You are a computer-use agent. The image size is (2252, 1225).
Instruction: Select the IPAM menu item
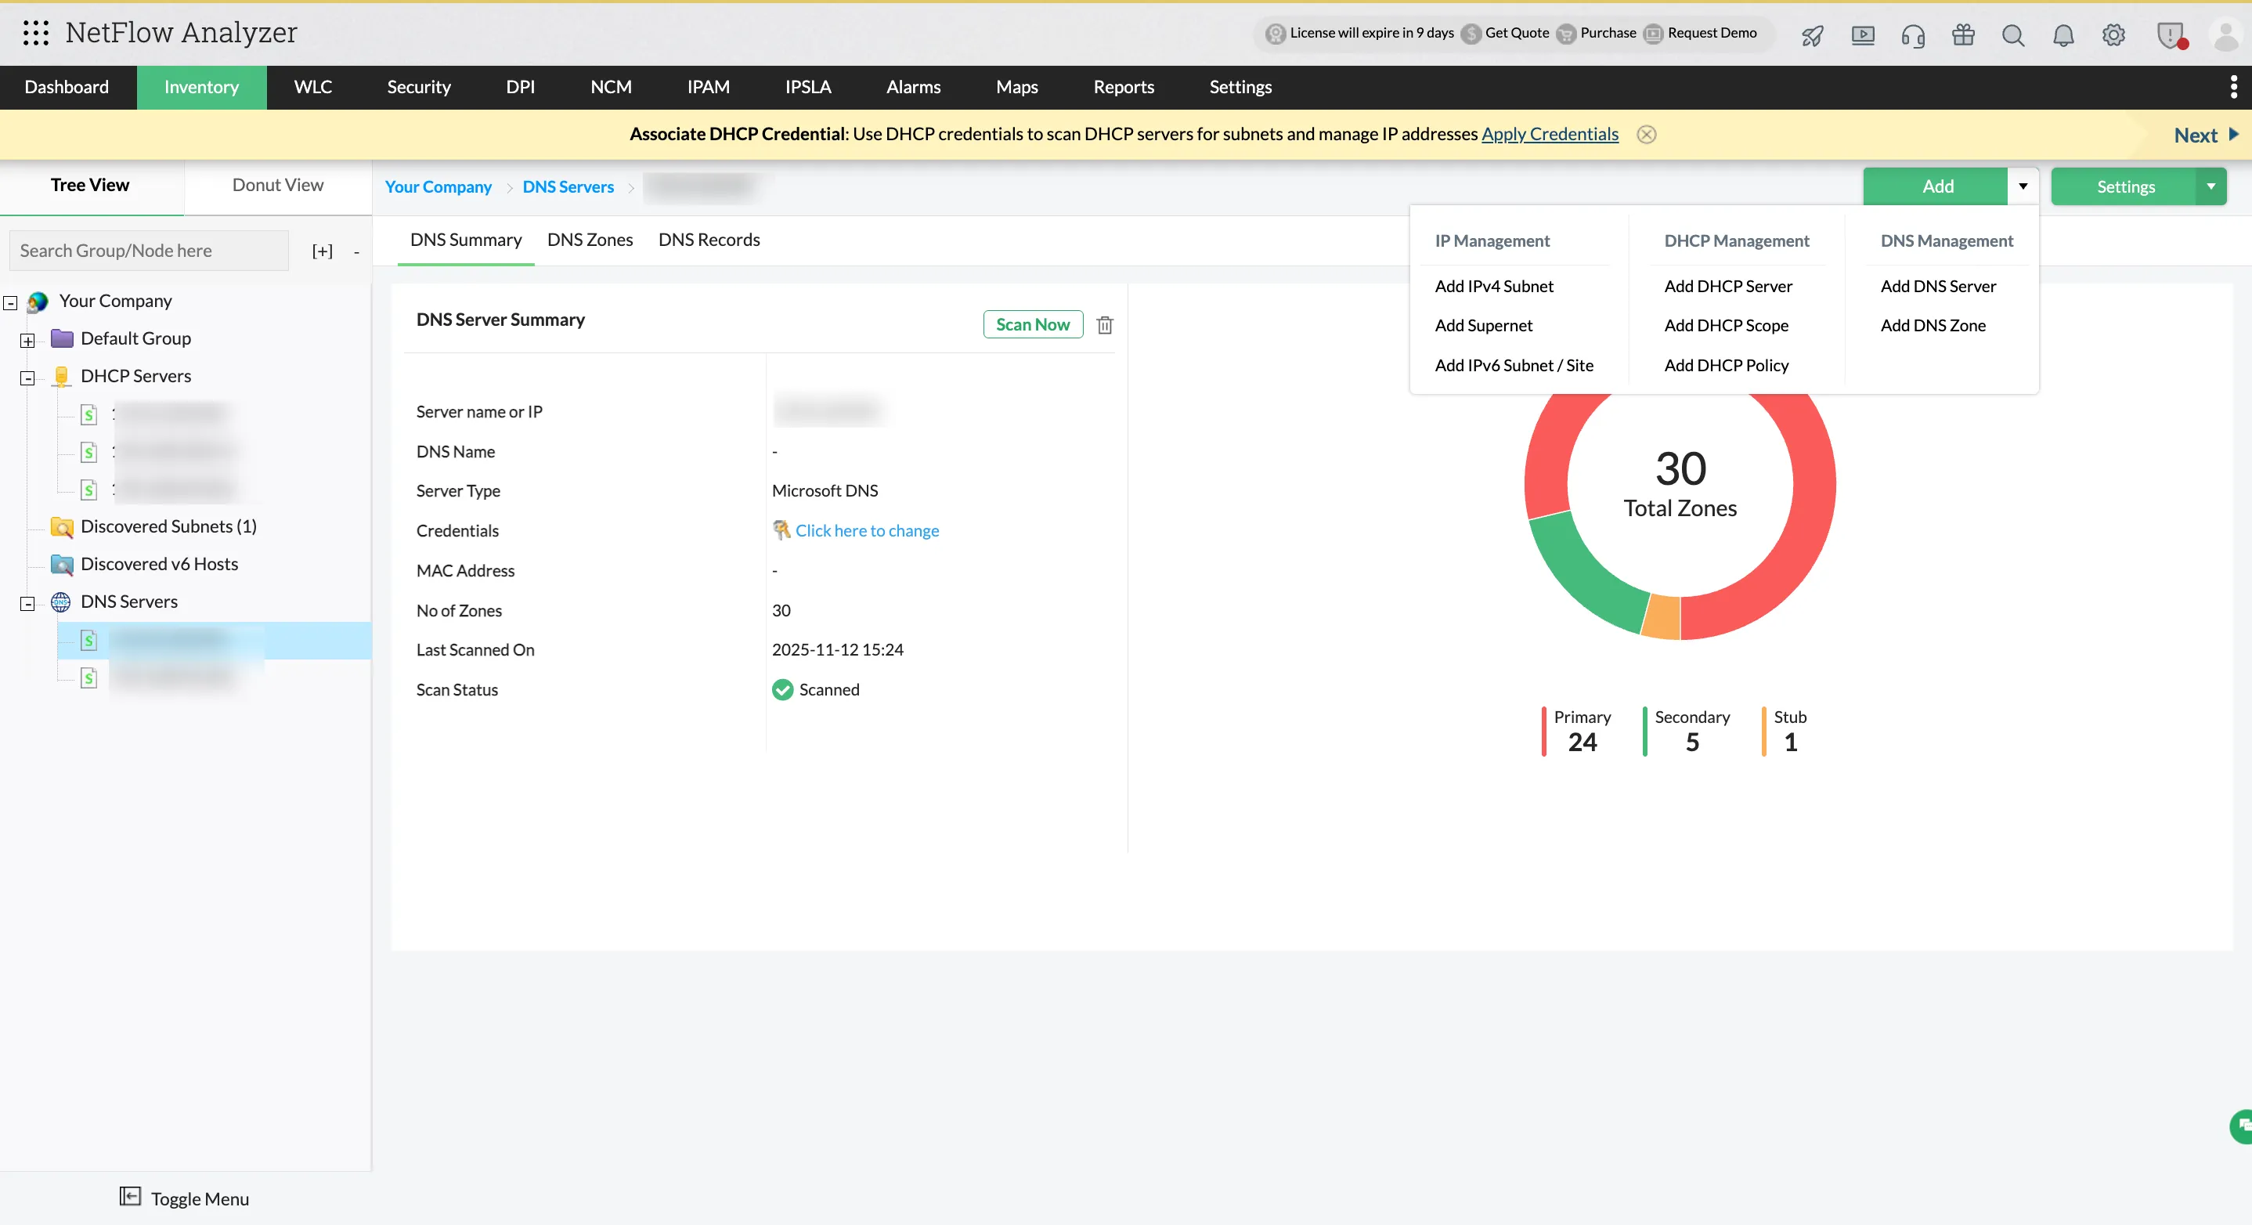[707, 87]
